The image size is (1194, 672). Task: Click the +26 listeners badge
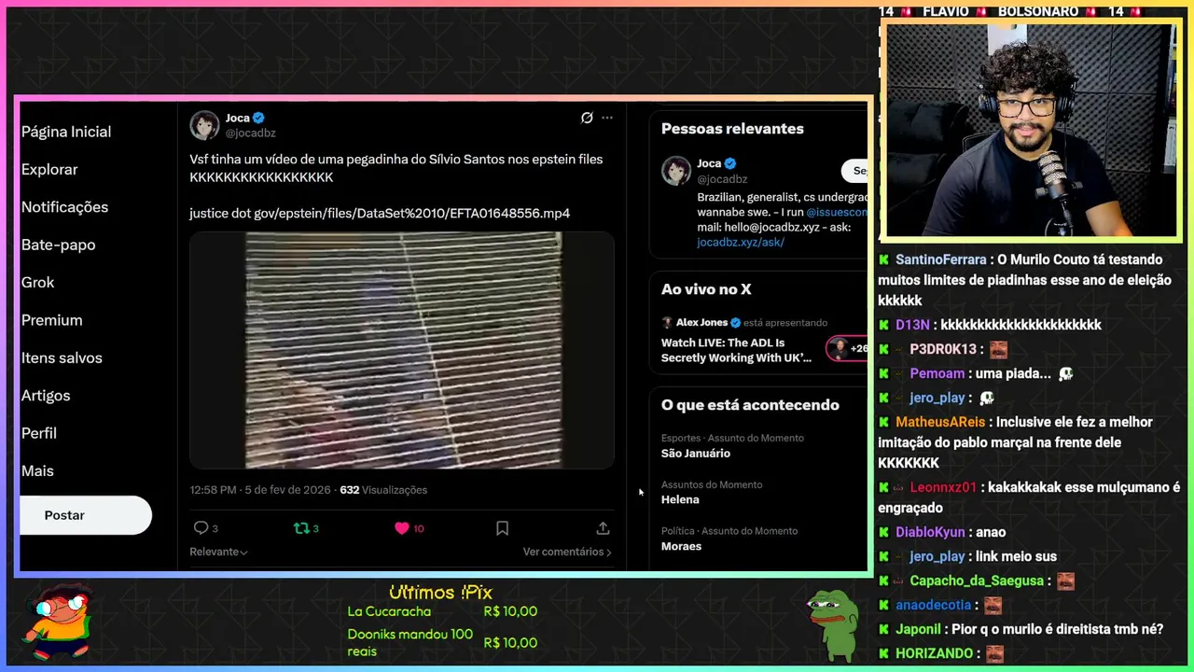(846, 348)
